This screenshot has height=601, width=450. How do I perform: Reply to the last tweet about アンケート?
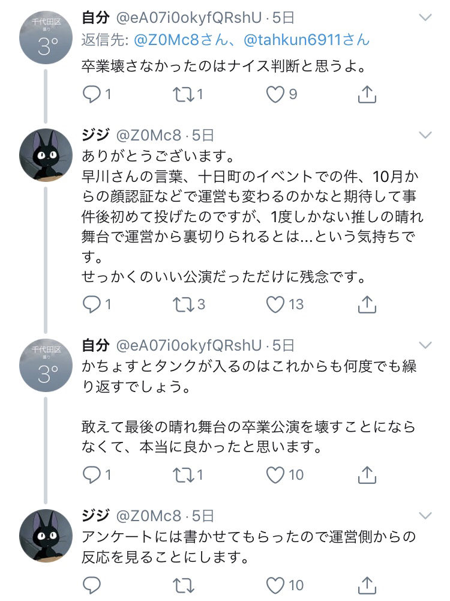point(91,585)
